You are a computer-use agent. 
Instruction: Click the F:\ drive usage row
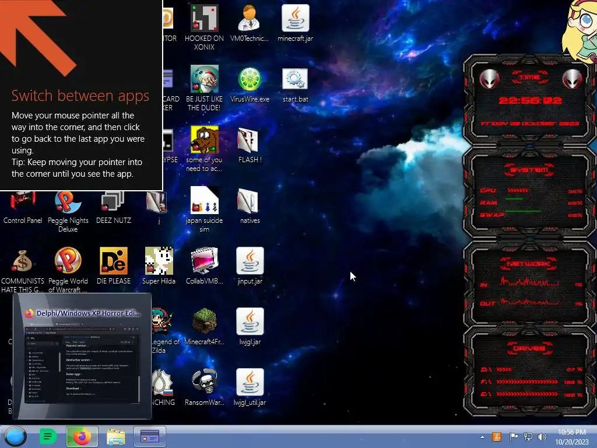531,381
